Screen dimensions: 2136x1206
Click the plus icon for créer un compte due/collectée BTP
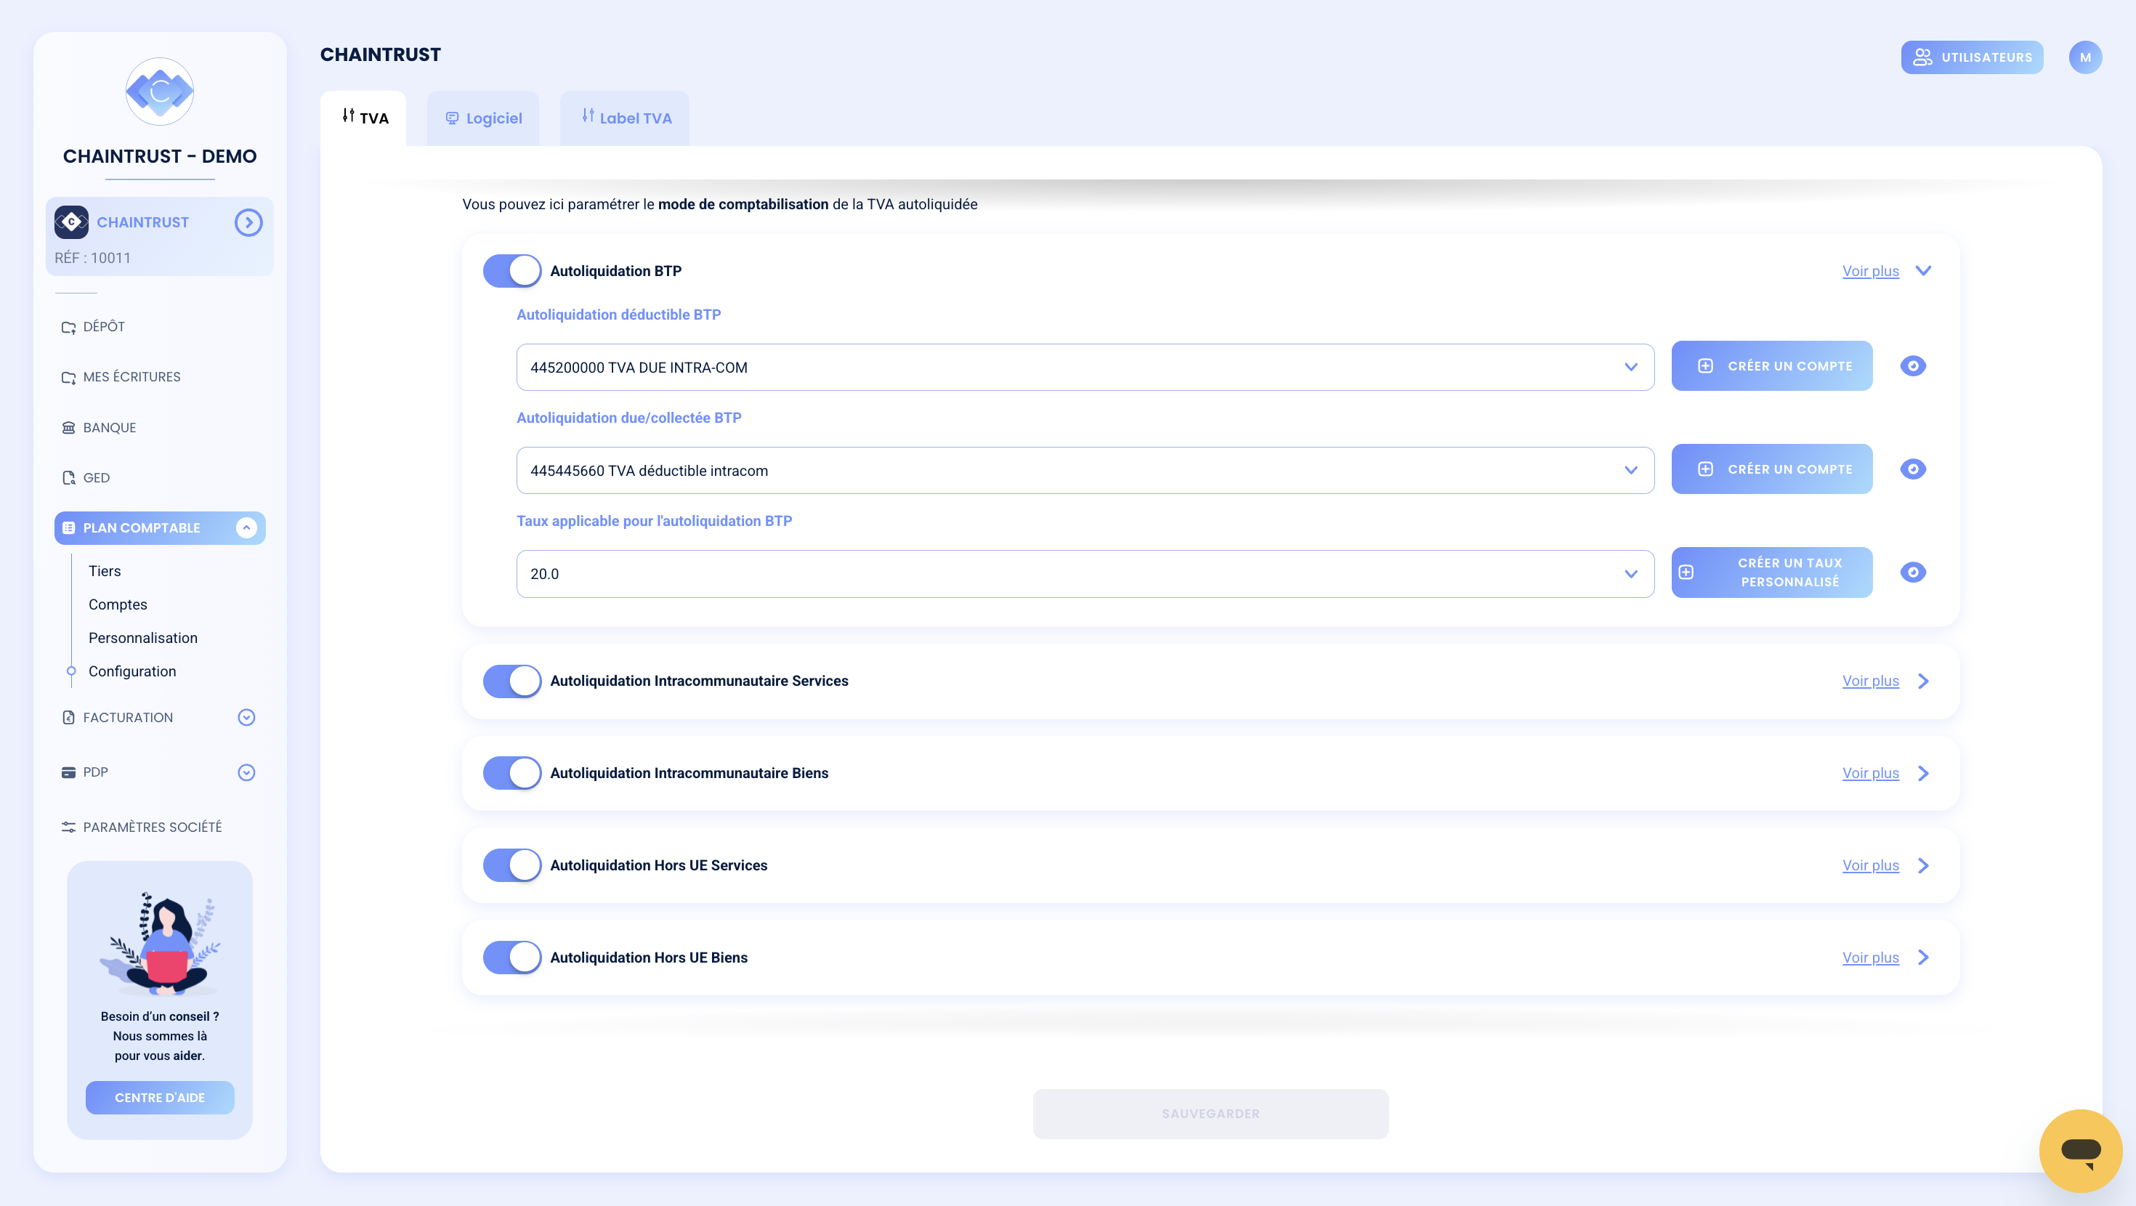(x=1706, y=469)
